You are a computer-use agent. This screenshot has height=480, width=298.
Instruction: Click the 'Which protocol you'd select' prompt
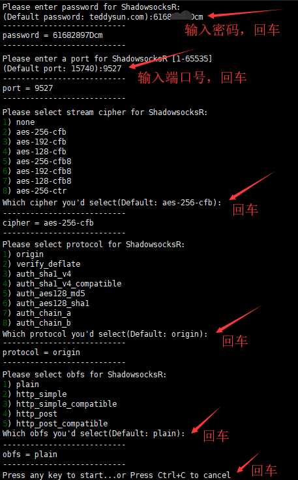(x=105, y=334)
